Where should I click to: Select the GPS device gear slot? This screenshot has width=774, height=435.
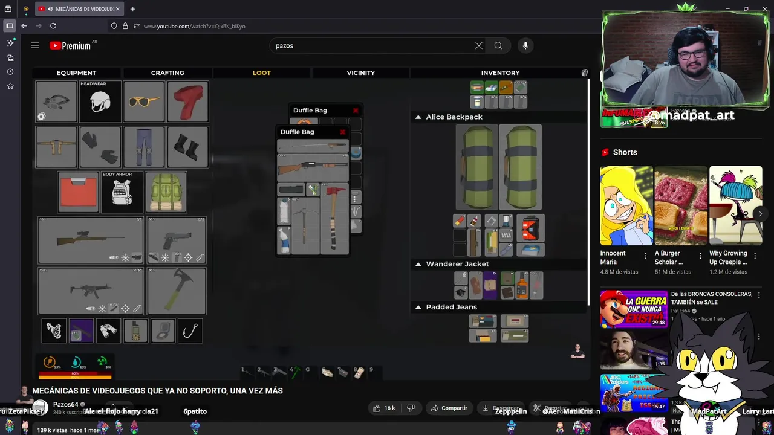(x=135, y=330)
